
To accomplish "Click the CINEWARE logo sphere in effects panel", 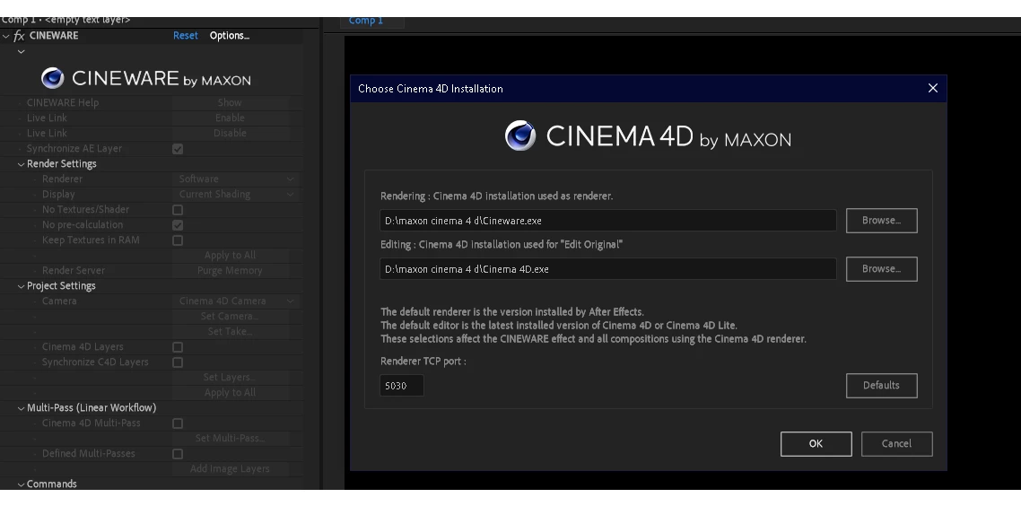I will coord(53,78).
